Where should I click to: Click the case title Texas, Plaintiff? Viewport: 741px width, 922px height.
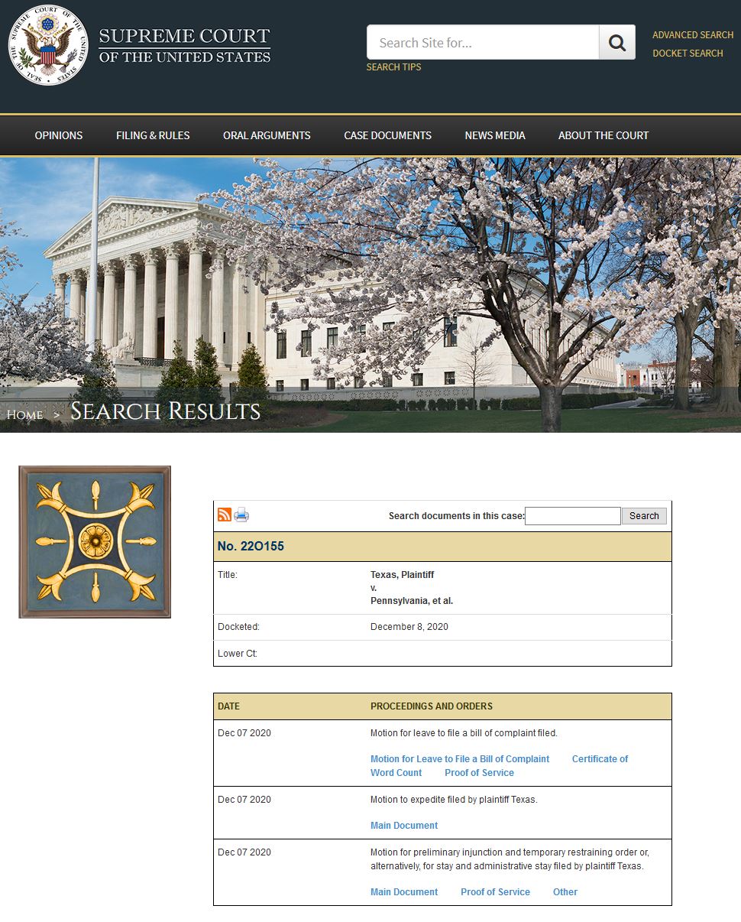403,575
